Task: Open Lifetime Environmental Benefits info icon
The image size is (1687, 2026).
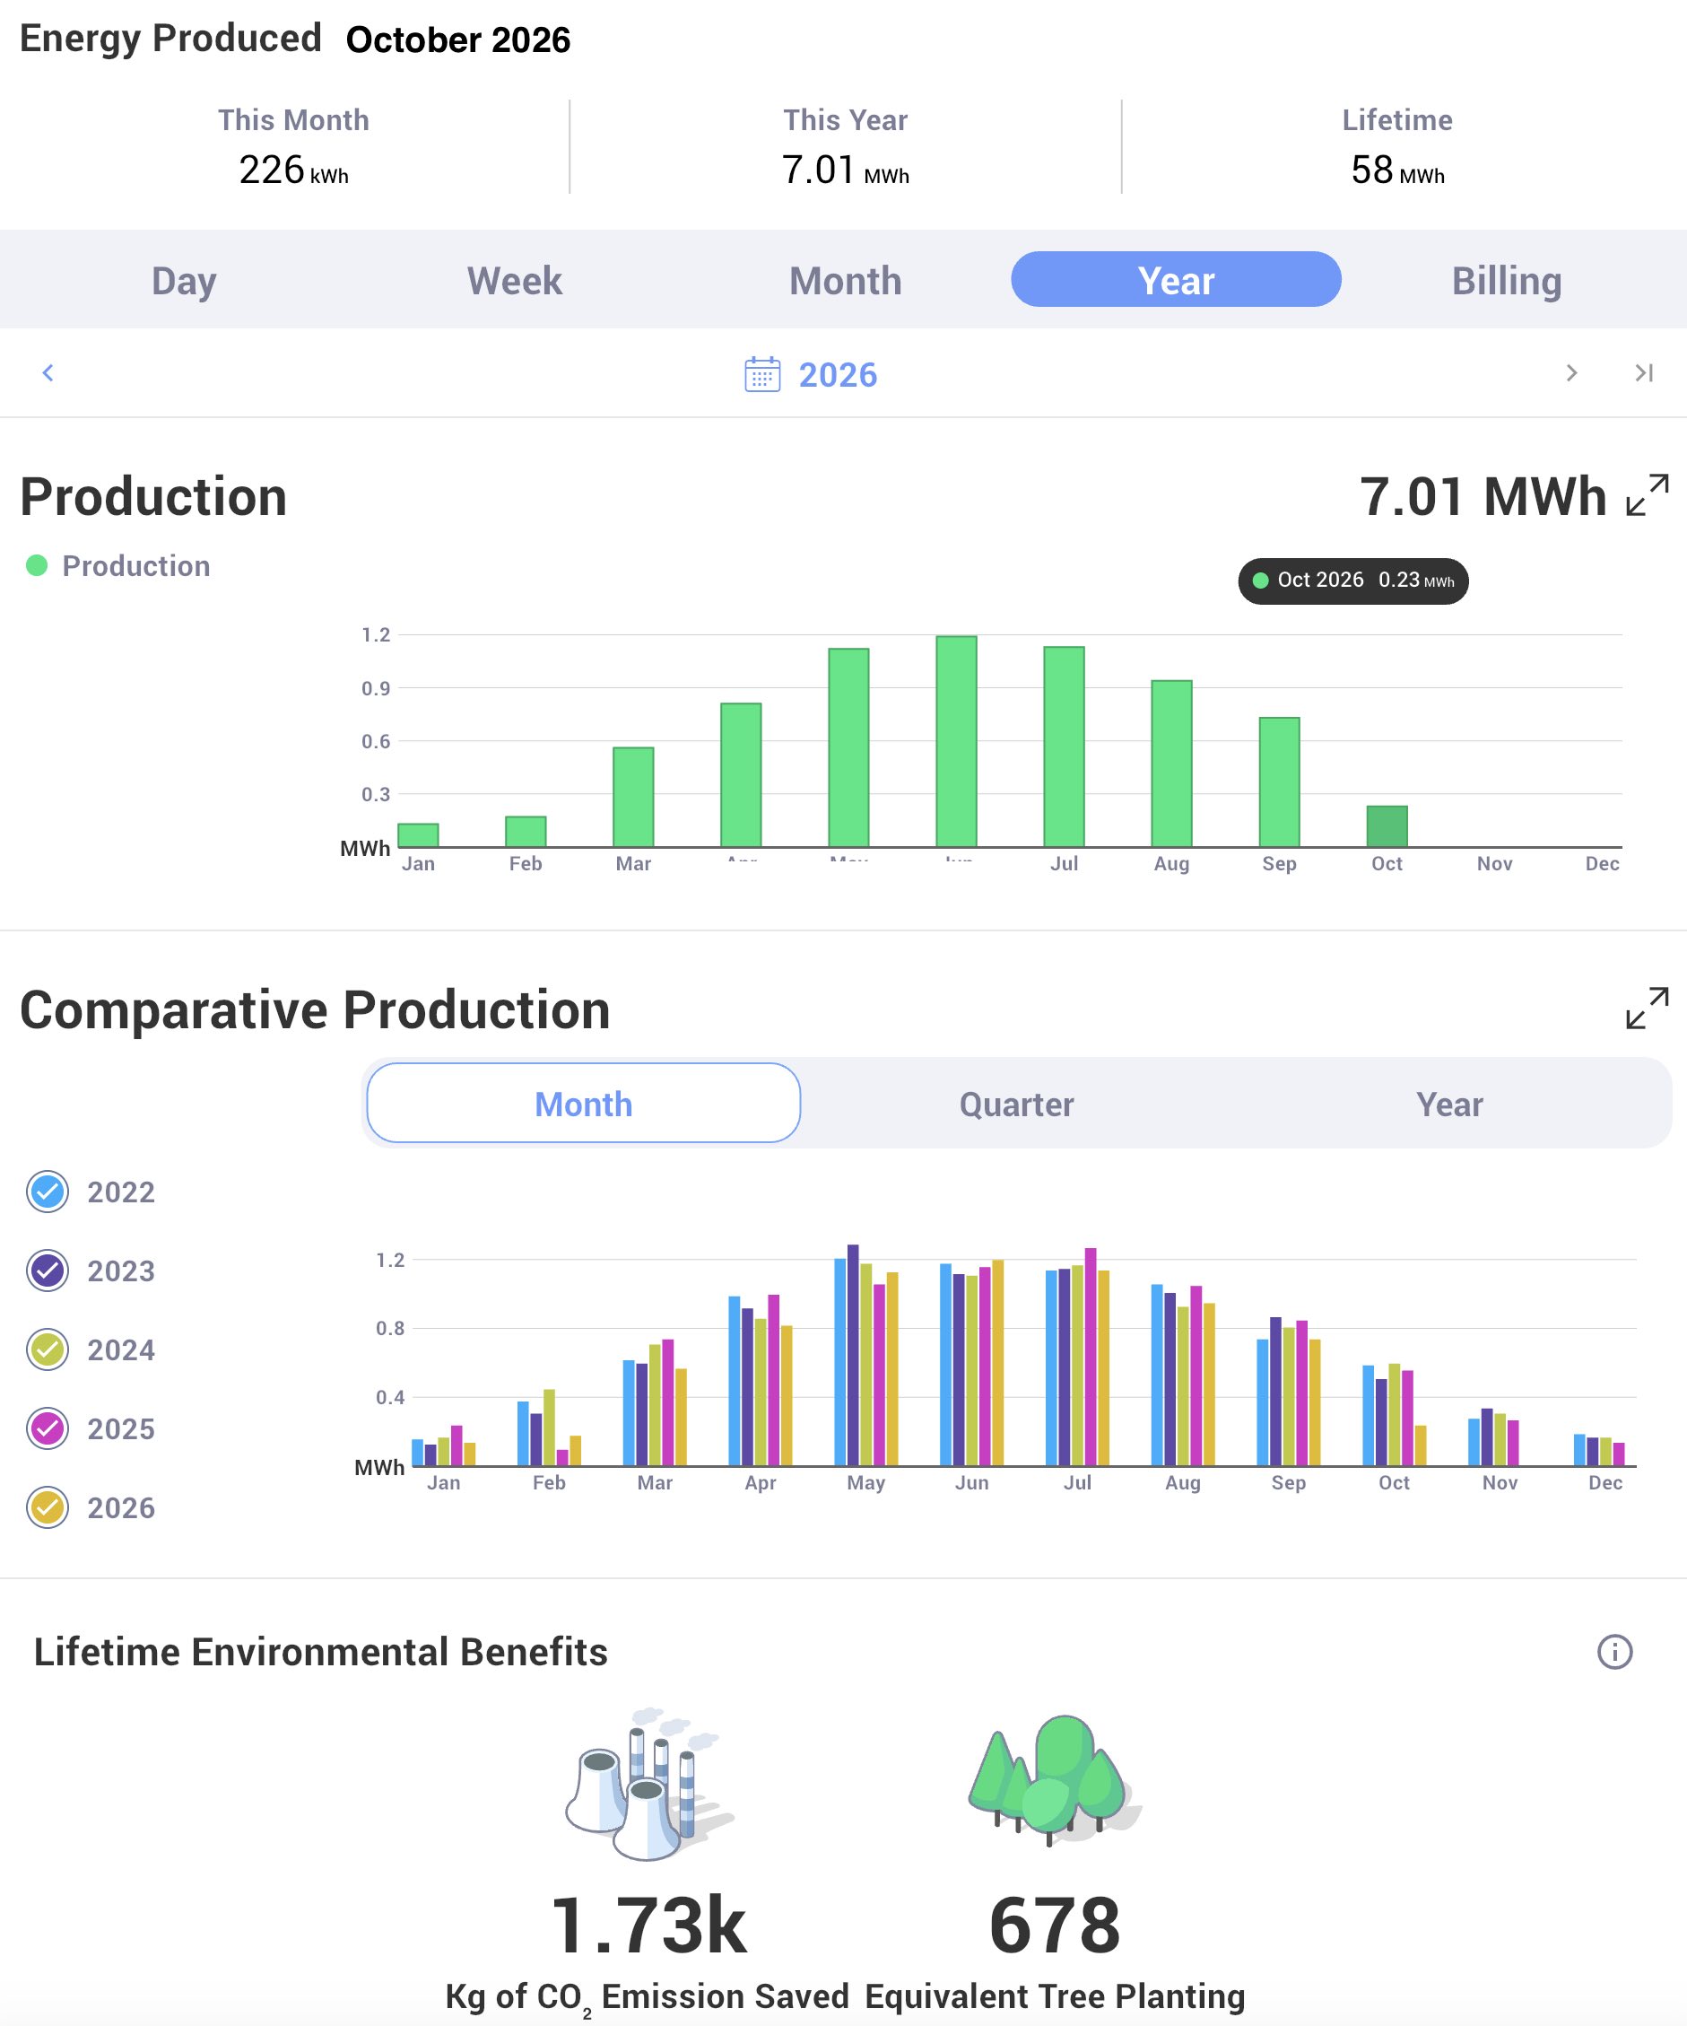Action: (x=1614, y=1652)
